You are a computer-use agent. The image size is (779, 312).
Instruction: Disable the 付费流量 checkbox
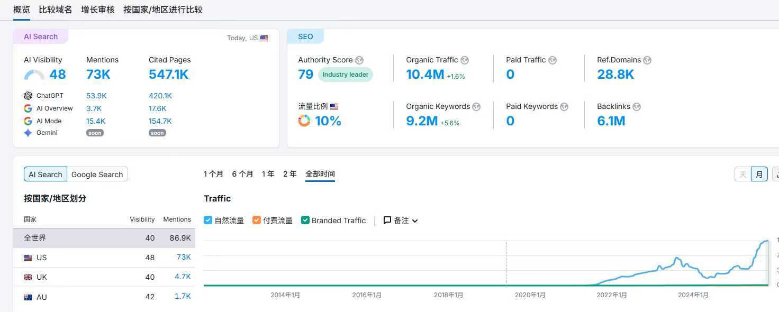click(257, 220)
